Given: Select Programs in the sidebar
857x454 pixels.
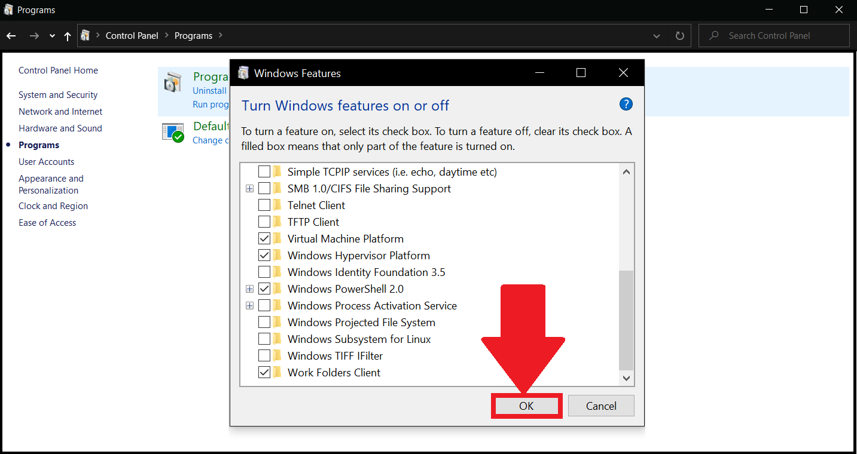Looking at the screenshot, I should click(39, 145).
